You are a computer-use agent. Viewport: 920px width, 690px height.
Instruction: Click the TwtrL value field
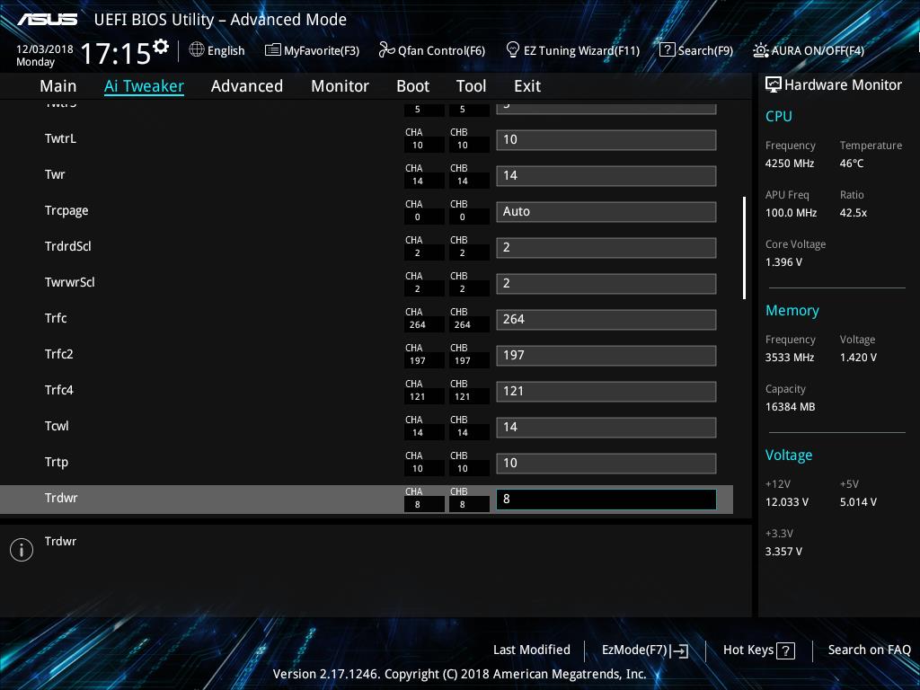[606, 139]
